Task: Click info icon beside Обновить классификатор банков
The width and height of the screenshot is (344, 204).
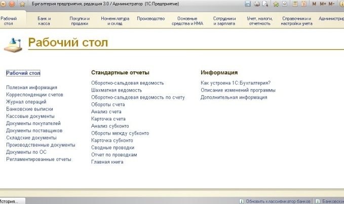Action: point(241,201)
